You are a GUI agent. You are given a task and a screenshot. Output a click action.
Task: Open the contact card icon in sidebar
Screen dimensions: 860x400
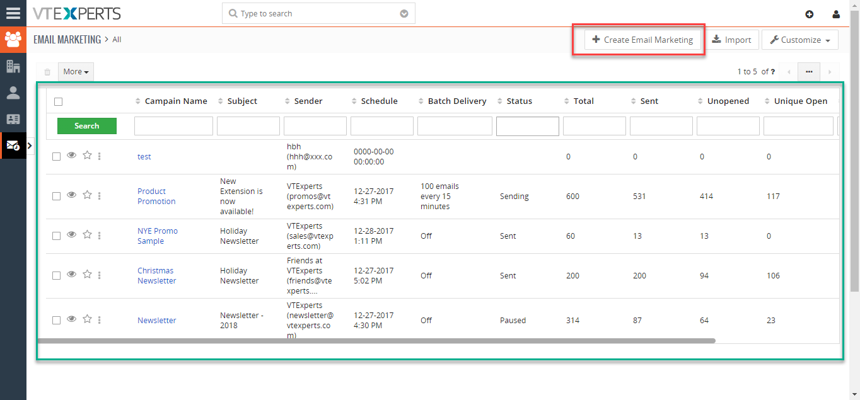point(13,119)
